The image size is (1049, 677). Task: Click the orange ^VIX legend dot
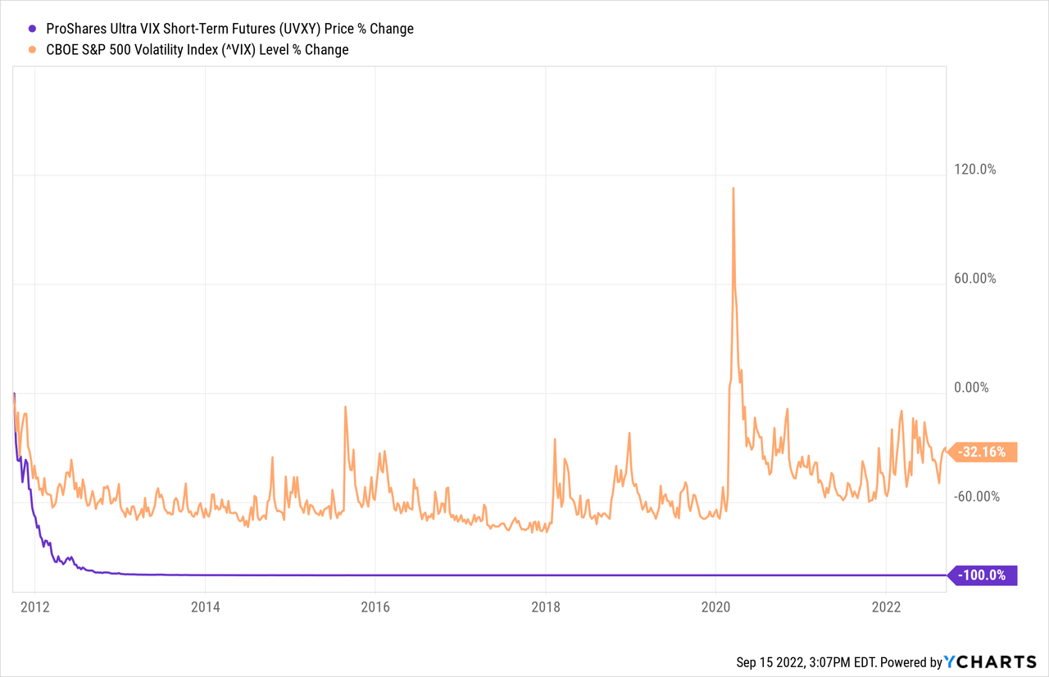point(32,50)
